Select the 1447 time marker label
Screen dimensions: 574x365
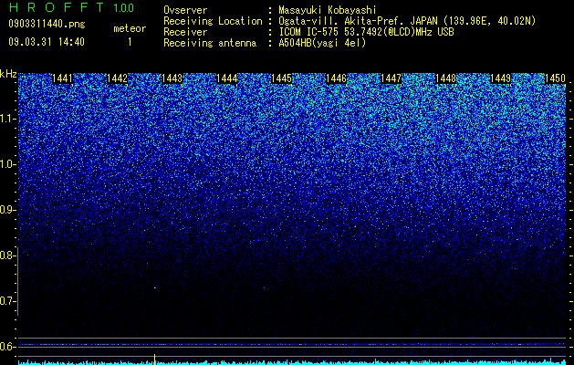391,78
